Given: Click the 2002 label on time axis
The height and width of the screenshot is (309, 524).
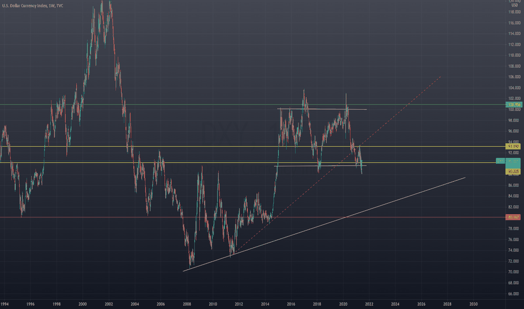Looking at the screenshot, I should click(109, 304).
